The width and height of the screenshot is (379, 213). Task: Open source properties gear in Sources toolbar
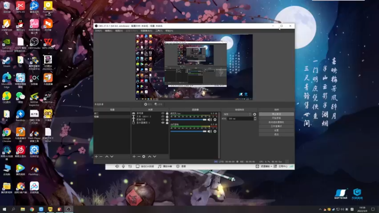point(144,157)
